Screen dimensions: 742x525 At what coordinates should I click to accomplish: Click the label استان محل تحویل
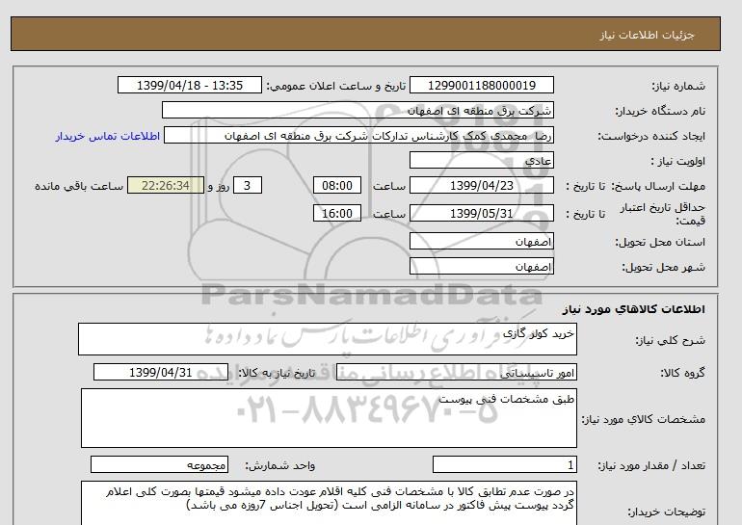660,242
